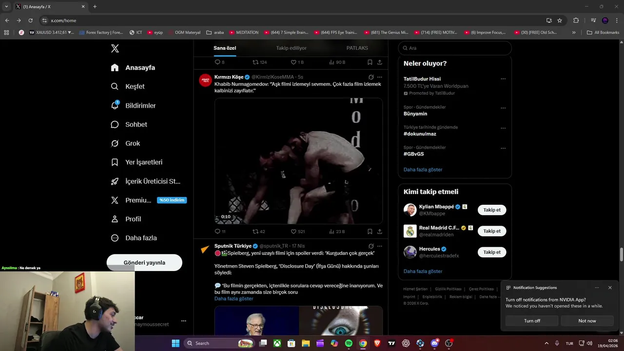Follow Hercules
624x351 pixels.
point(492,252)
